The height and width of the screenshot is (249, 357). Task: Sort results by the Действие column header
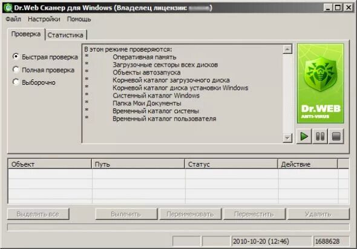click(308, 164)
